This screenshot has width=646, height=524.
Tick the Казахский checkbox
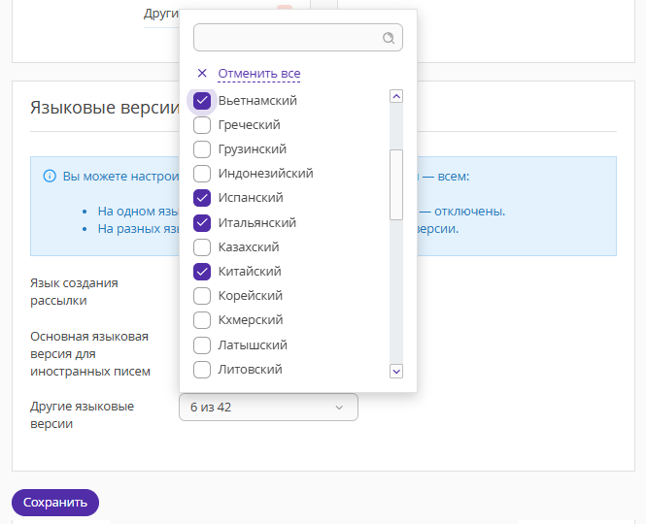pos(202,247)
